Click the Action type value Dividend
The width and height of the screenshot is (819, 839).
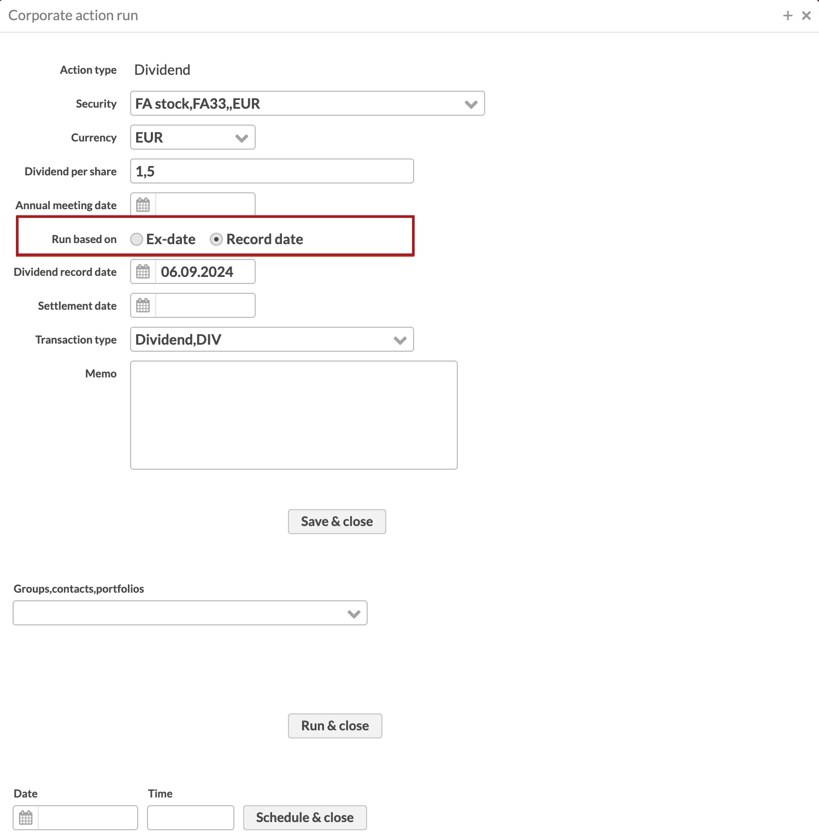click(162, 70)
